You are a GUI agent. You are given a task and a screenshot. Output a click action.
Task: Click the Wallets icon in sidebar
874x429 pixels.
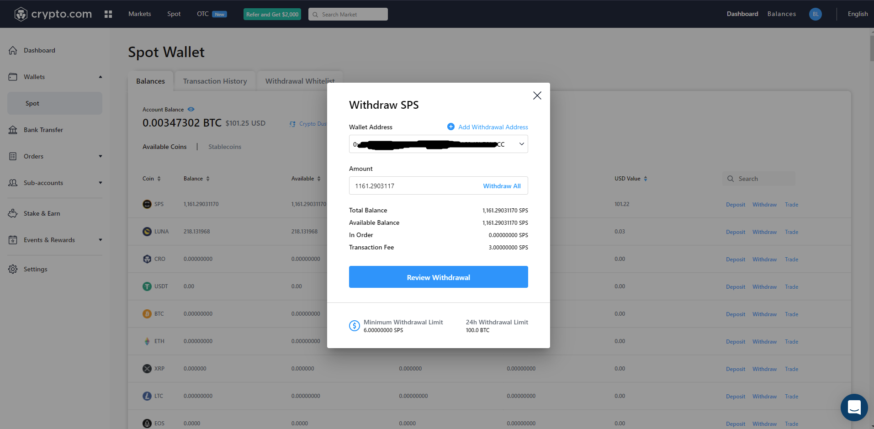tap(13, 77)
